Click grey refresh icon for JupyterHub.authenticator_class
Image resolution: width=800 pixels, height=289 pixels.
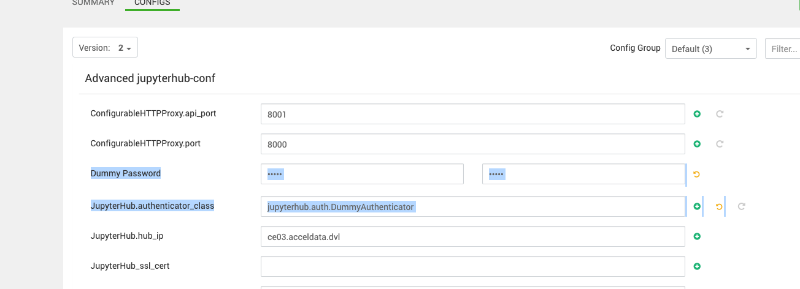[741, 206]
